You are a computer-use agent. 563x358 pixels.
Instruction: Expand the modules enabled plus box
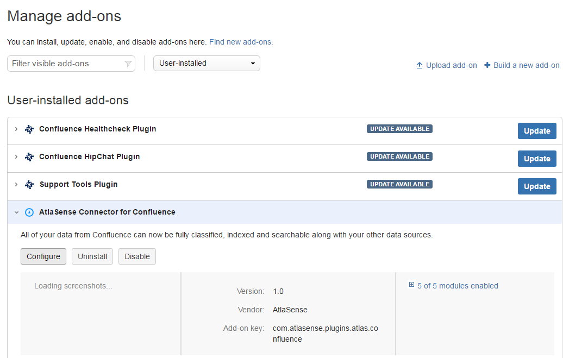coord(412,285)
